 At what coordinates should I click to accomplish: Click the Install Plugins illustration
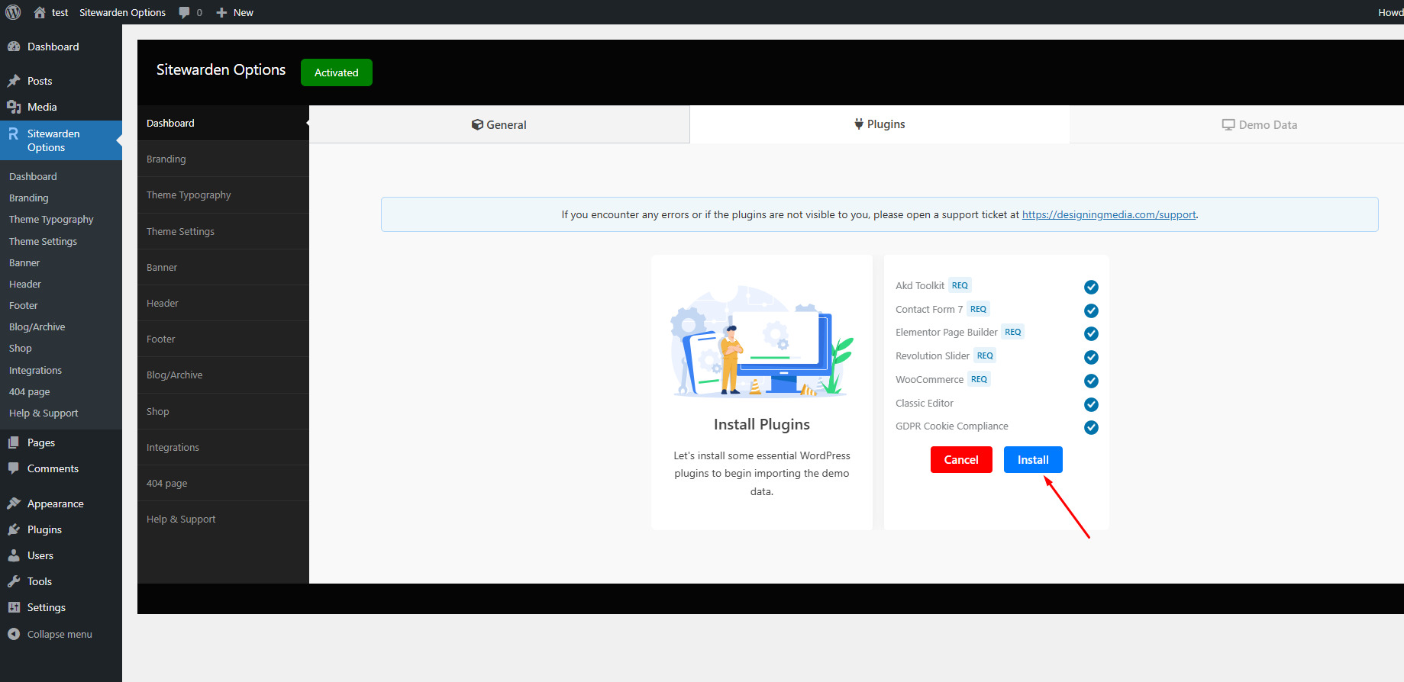pos(762,341)
